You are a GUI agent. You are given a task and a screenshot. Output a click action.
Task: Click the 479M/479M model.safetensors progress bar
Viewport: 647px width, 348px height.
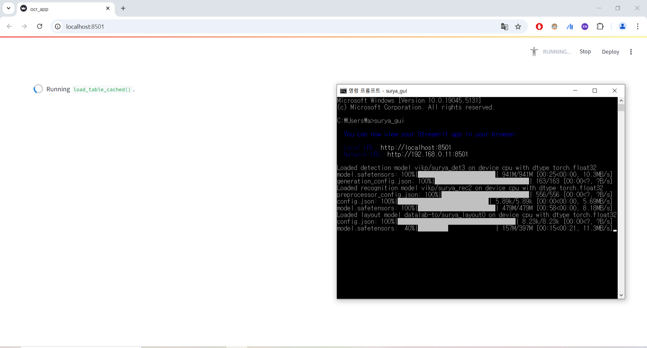pyautogui.click(x=457, y=208)
